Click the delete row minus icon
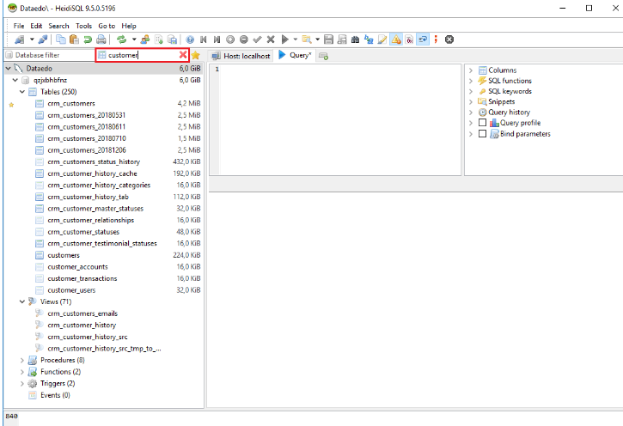 point(244,40)
